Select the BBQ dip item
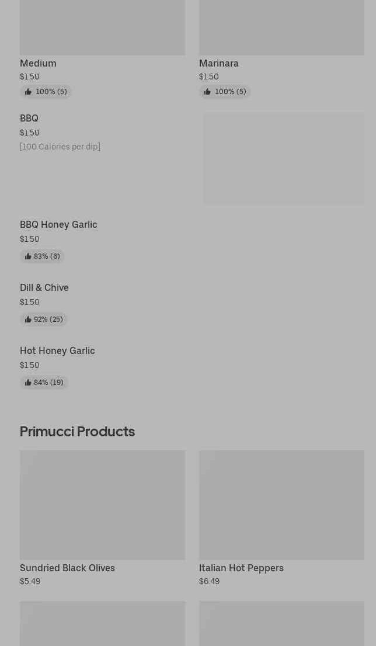This screenshot has height=646, width=376. (29, 119)
